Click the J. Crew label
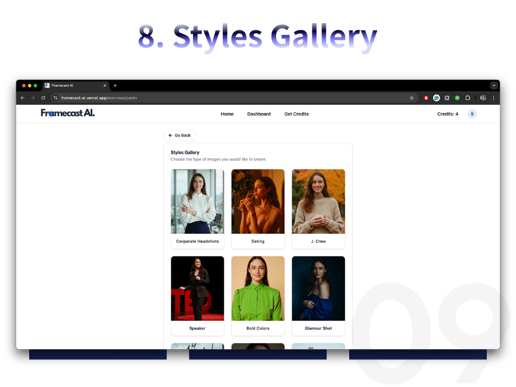Image resolution: width=516 pixels, height=387 pixels. point(318,241)
